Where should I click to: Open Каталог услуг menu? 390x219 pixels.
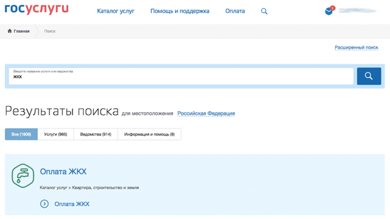[x=116, y=11]
